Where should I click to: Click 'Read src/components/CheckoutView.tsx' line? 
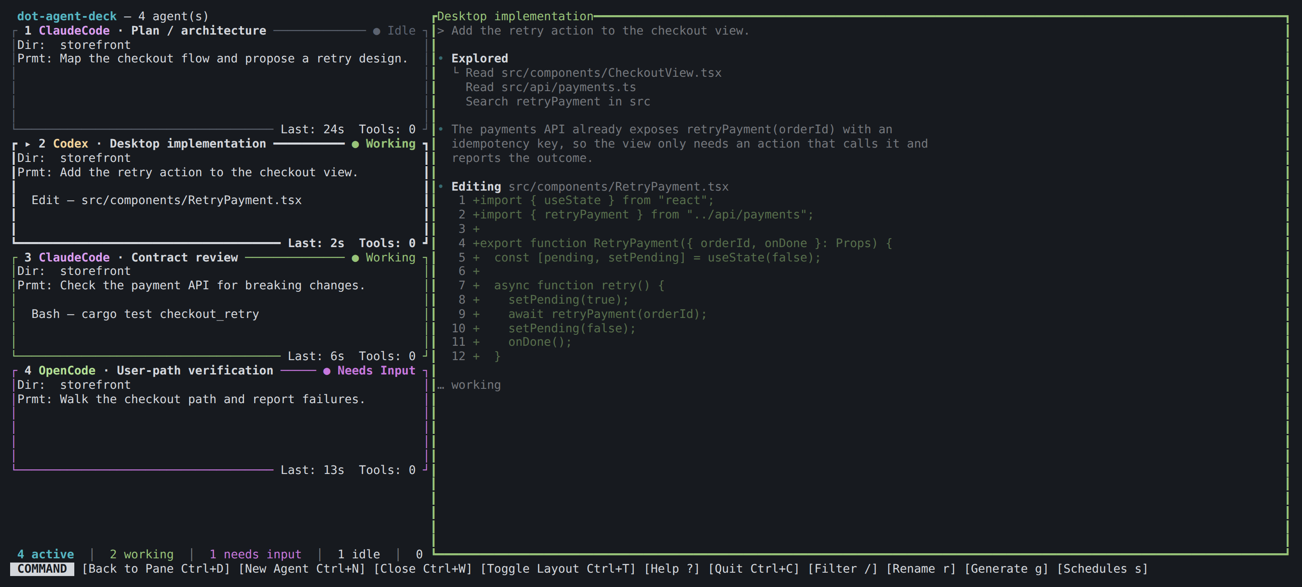(594, 73)
